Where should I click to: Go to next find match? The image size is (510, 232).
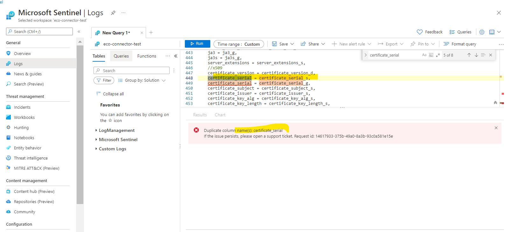pos(476,55)
